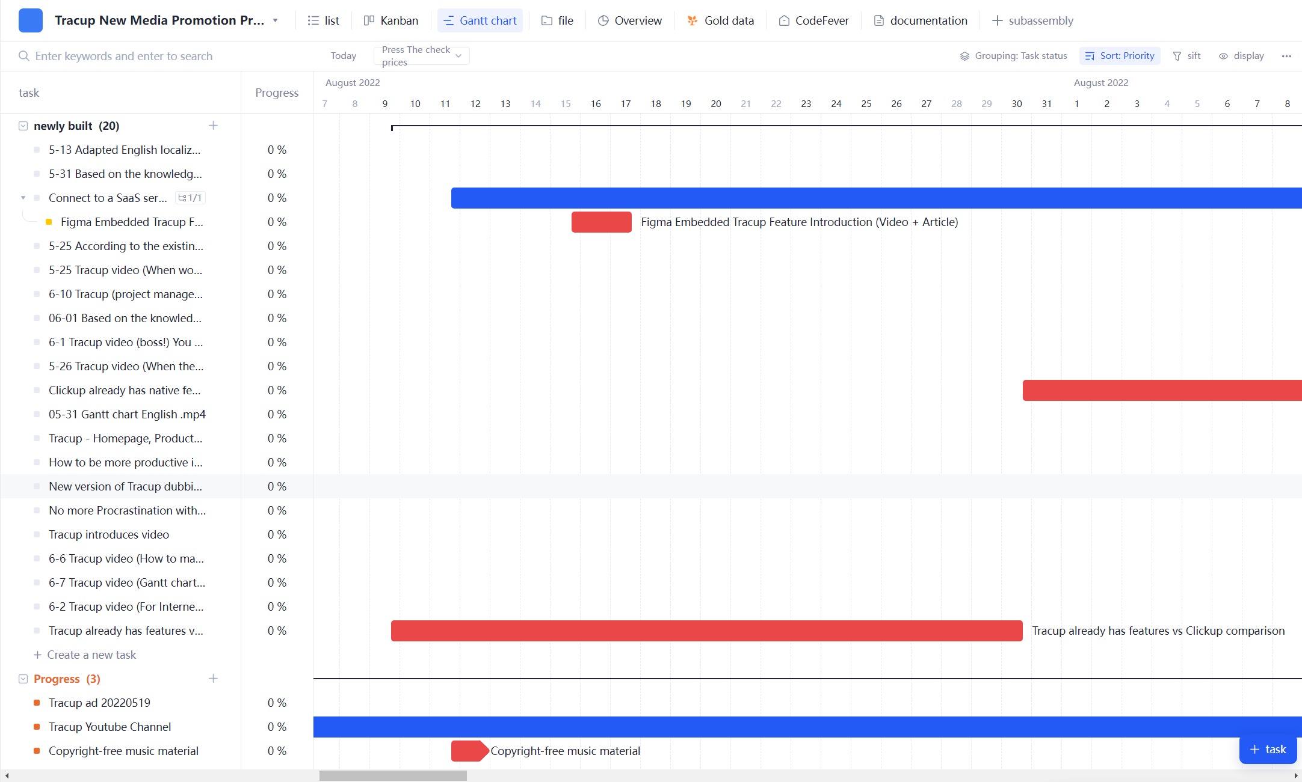This screenshot has width=1302, height=782.
Task: Click the horizontal scrollbar thumb
Action: (x=393, y=775)
